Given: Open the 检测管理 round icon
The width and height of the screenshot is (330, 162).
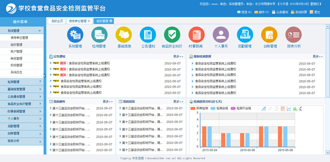Looking at the screenshot, I should [x=99, y=35].
